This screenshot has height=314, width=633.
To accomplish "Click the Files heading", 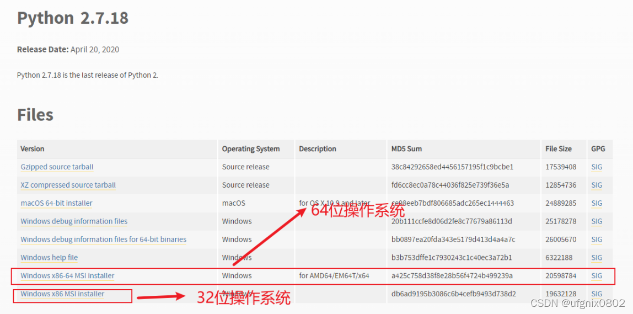I will point(35,115).
